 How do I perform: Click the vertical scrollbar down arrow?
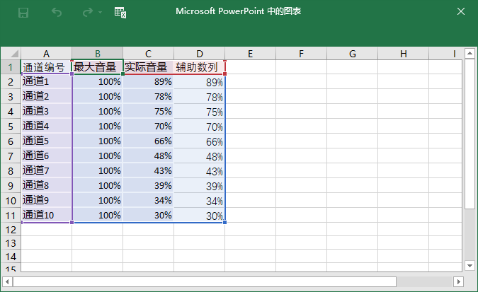click(470, 266)
